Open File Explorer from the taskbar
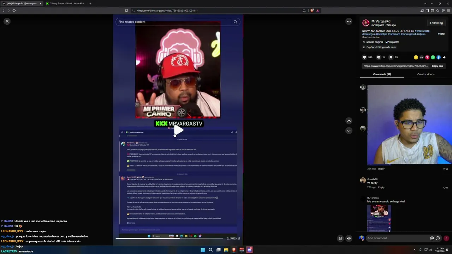452x254 pixels. click(x=226, y=250)
